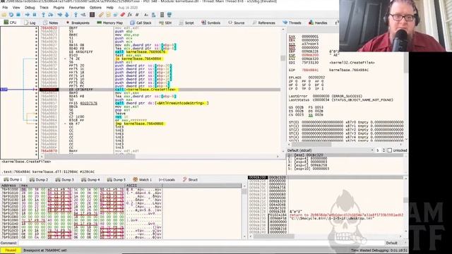The image size is (452, 254).
Task: Click the Find Strings A toolbar icon
Action: pyautogui.click(x=146, y=14)
